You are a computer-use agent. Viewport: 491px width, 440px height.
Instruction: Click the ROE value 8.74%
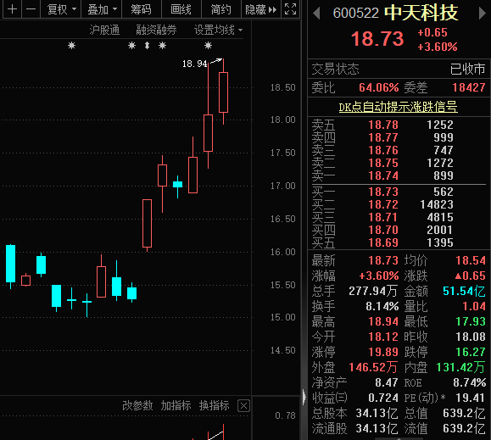pos(470,382)
